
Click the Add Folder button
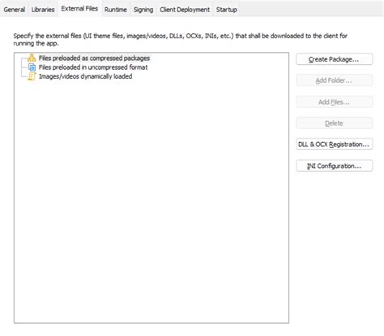click(x=335, y=80)
